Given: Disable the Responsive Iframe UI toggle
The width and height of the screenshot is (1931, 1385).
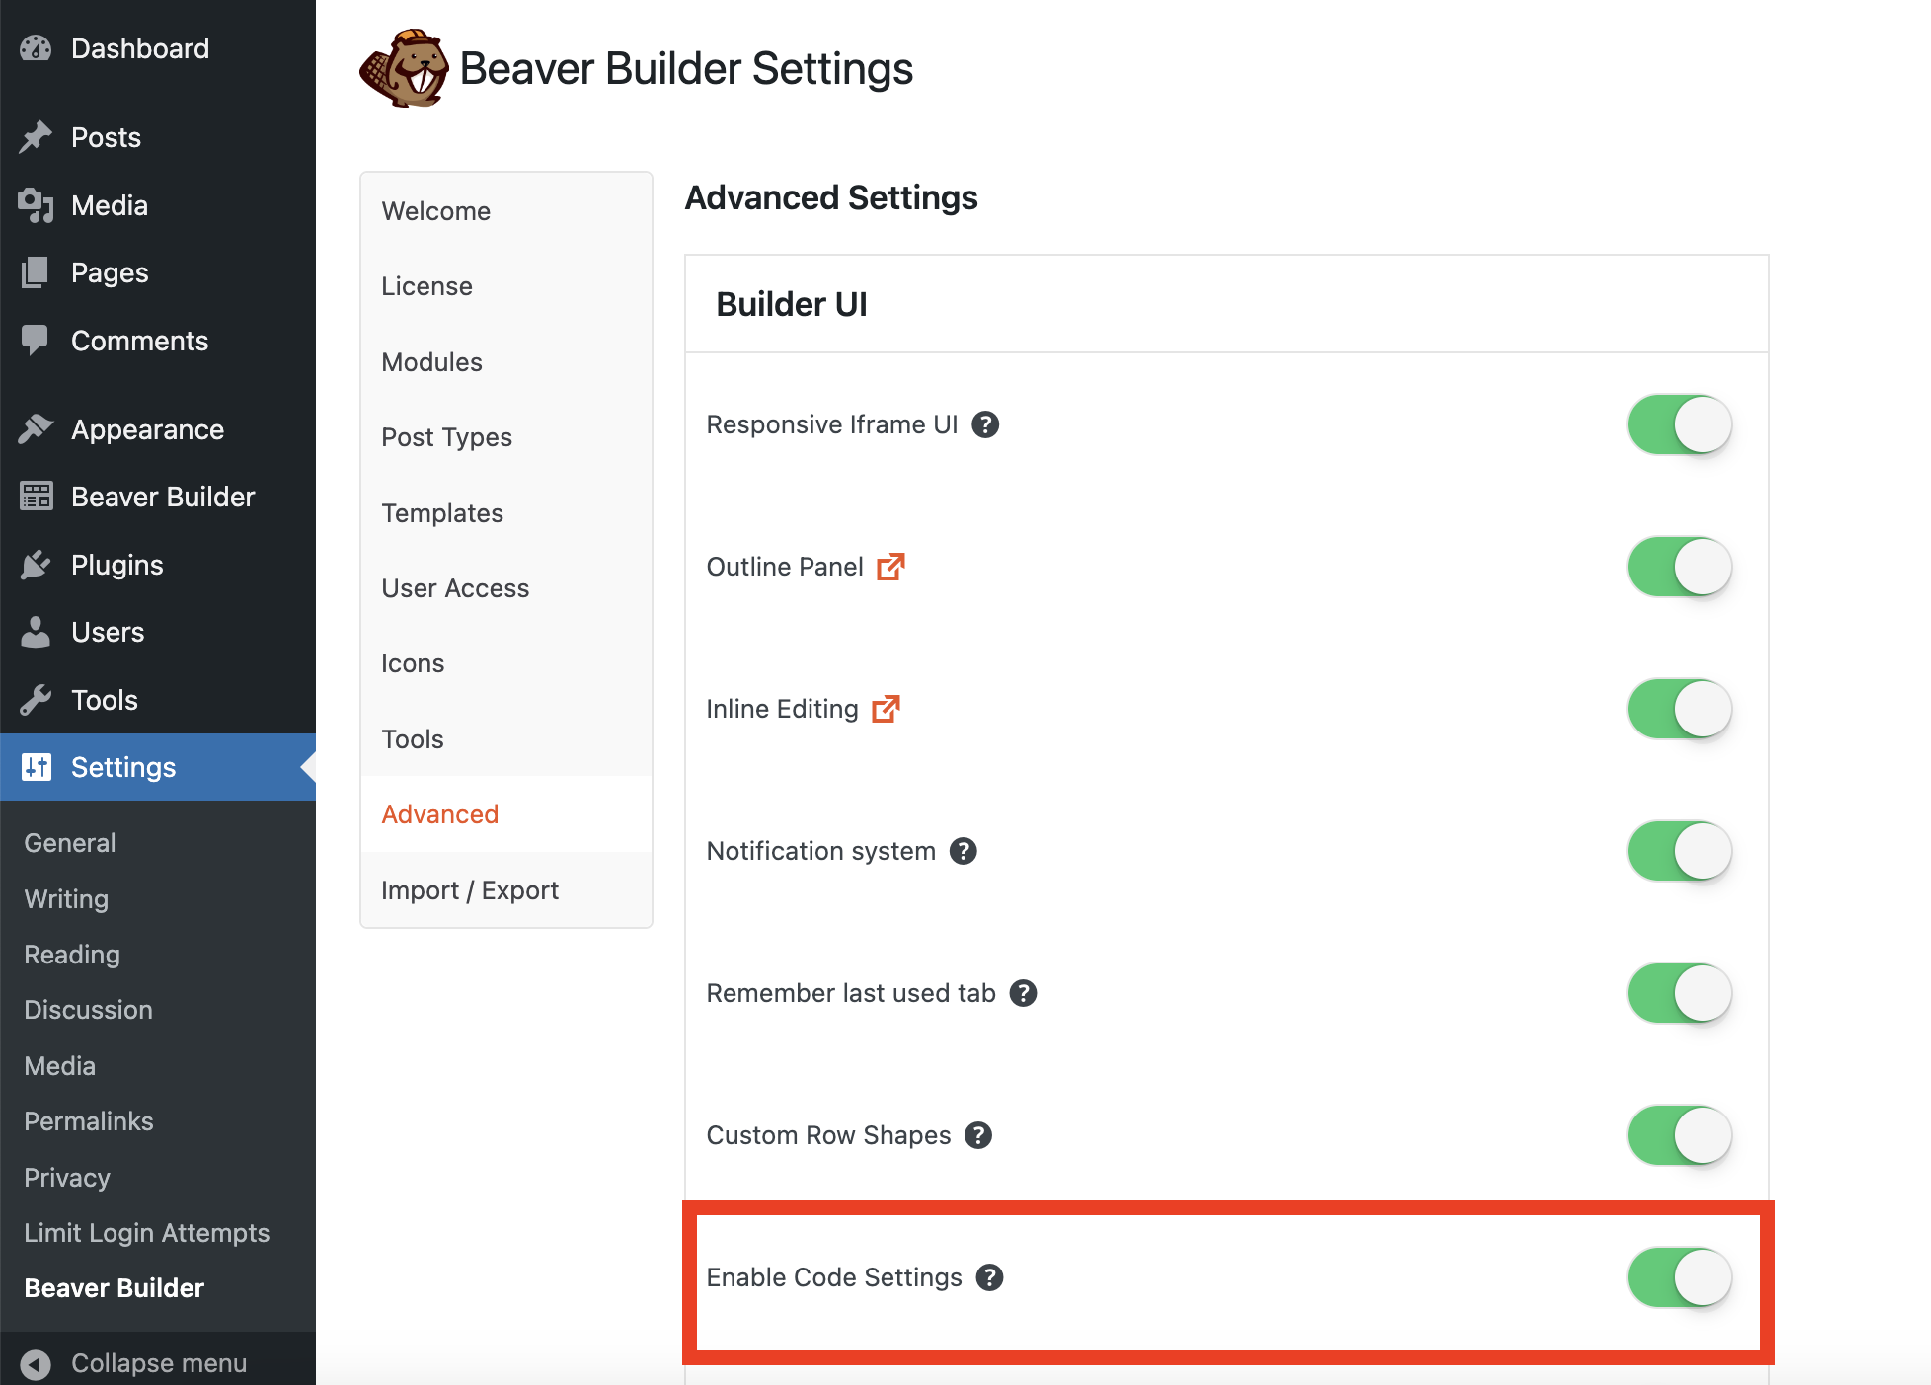Looking at the screenshot, I should 1678,424.
